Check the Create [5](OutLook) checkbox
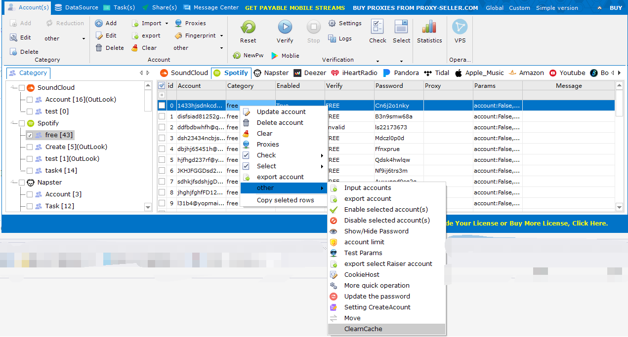 pos(30,147)
